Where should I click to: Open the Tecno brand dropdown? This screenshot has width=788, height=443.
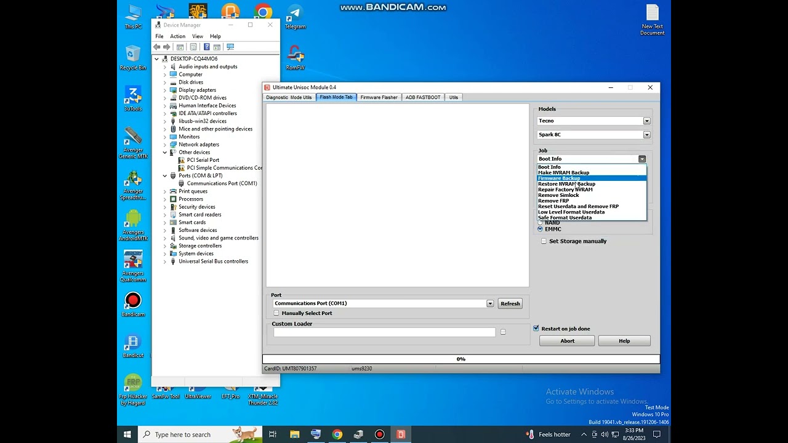pos(646,121)
